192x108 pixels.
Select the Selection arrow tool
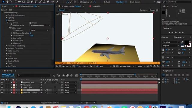point(3,2)
